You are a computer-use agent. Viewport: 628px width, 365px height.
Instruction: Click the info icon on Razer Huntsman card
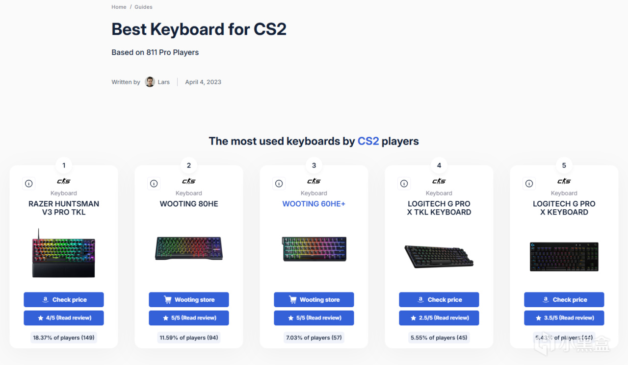(x=29, y=183)
